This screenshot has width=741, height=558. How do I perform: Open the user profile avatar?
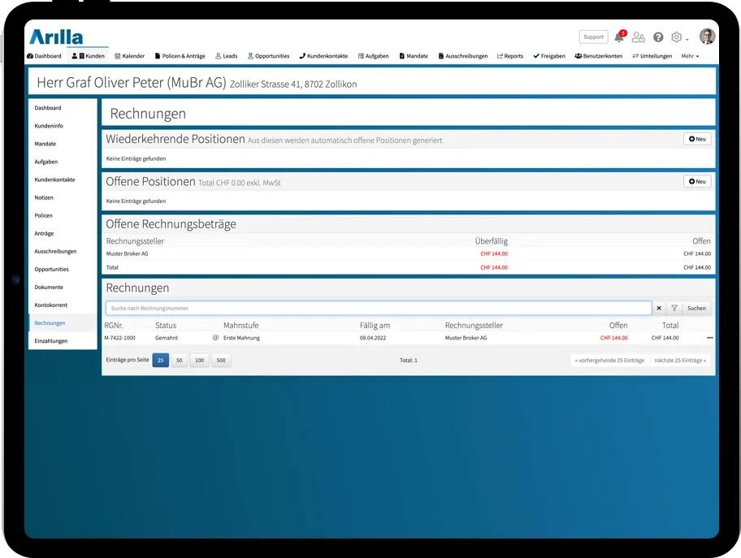(x=707, y=37)
